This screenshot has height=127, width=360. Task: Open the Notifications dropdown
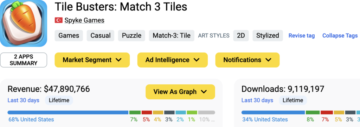(247, 60)
